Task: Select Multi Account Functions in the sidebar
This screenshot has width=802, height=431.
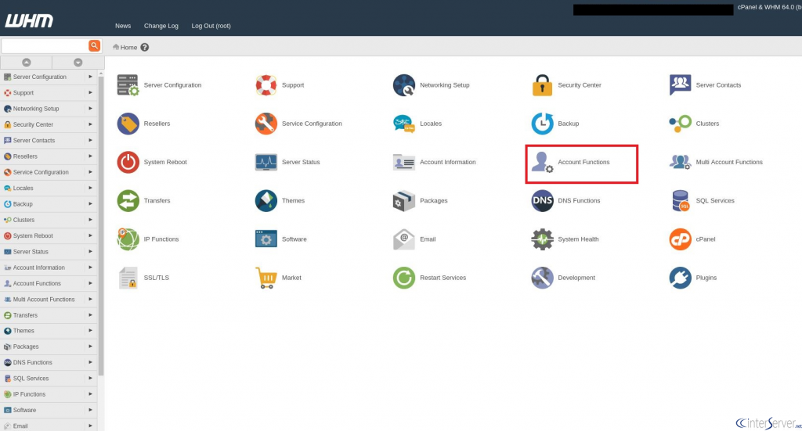Action: 44,300
